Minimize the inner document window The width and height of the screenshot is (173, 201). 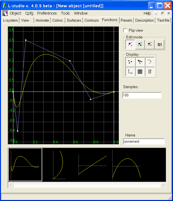coord(156,13)
